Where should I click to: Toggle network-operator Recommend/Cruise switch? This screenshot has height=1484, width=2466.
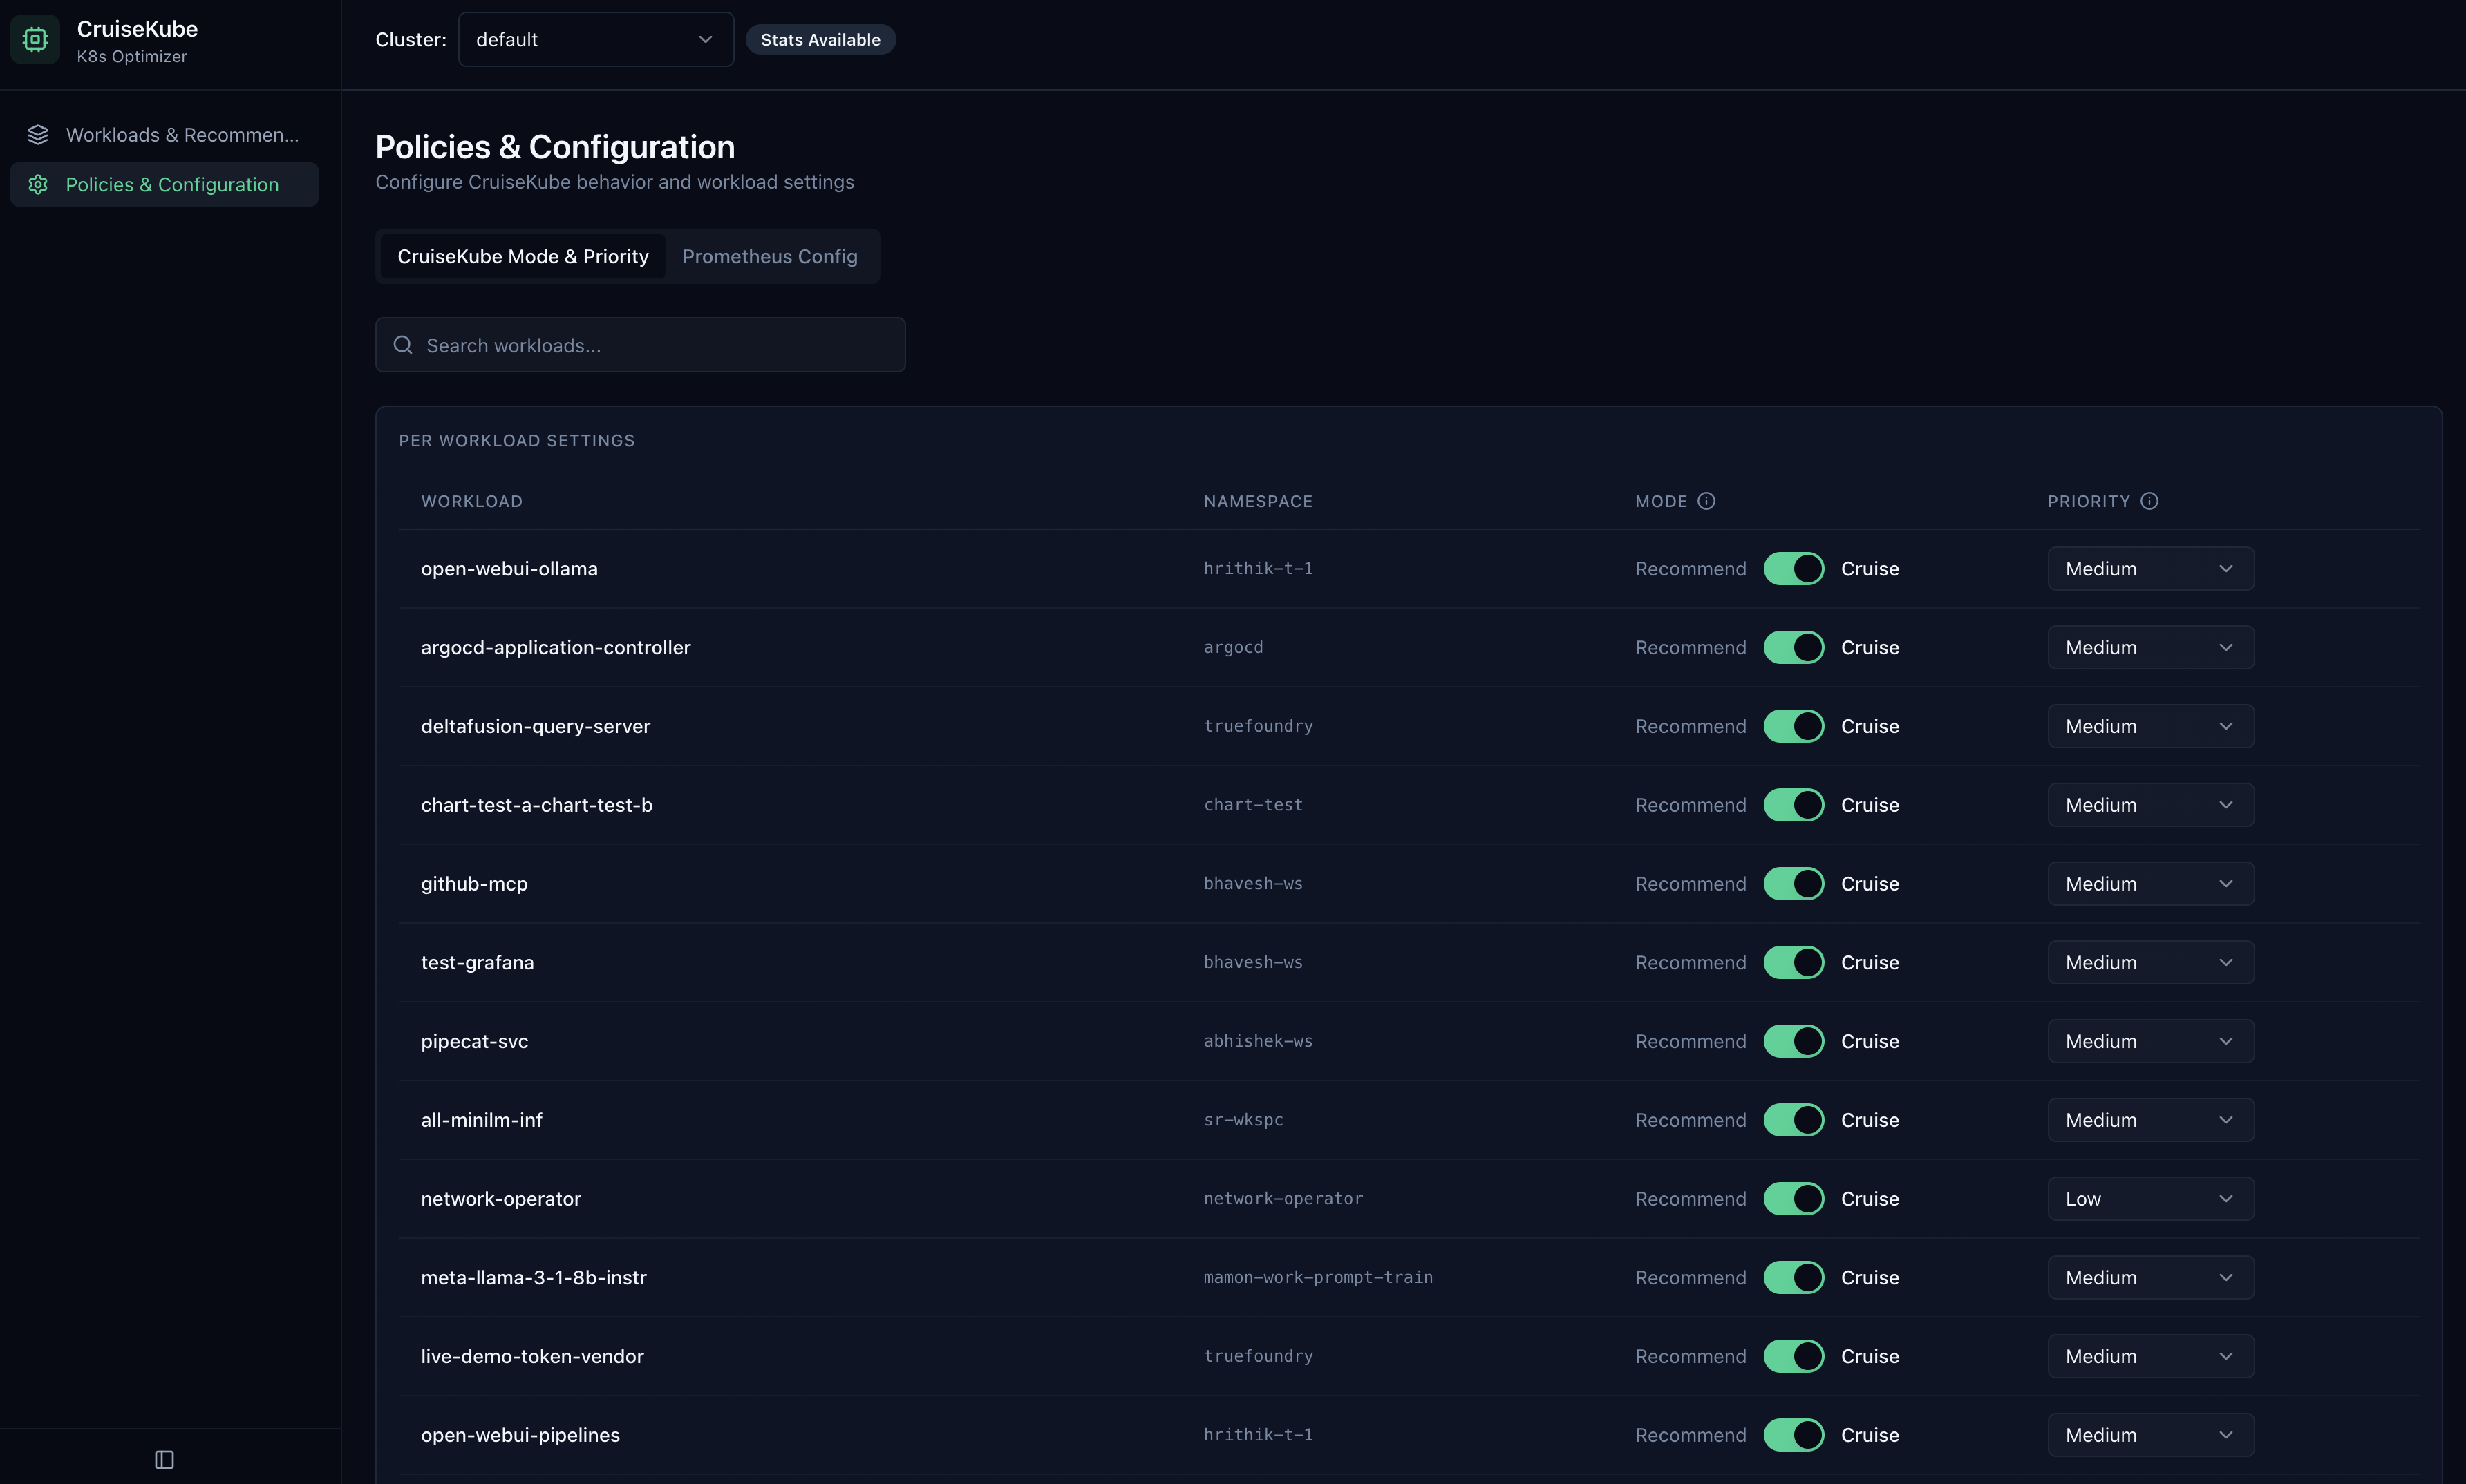click(x=1794, y=1199)
